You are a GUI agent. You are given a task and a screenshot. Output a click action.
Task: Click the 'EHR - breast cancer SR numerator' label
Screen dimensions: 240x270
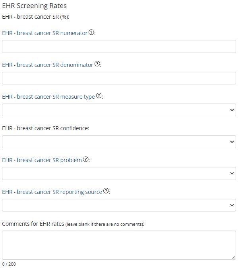coord(45,33)
